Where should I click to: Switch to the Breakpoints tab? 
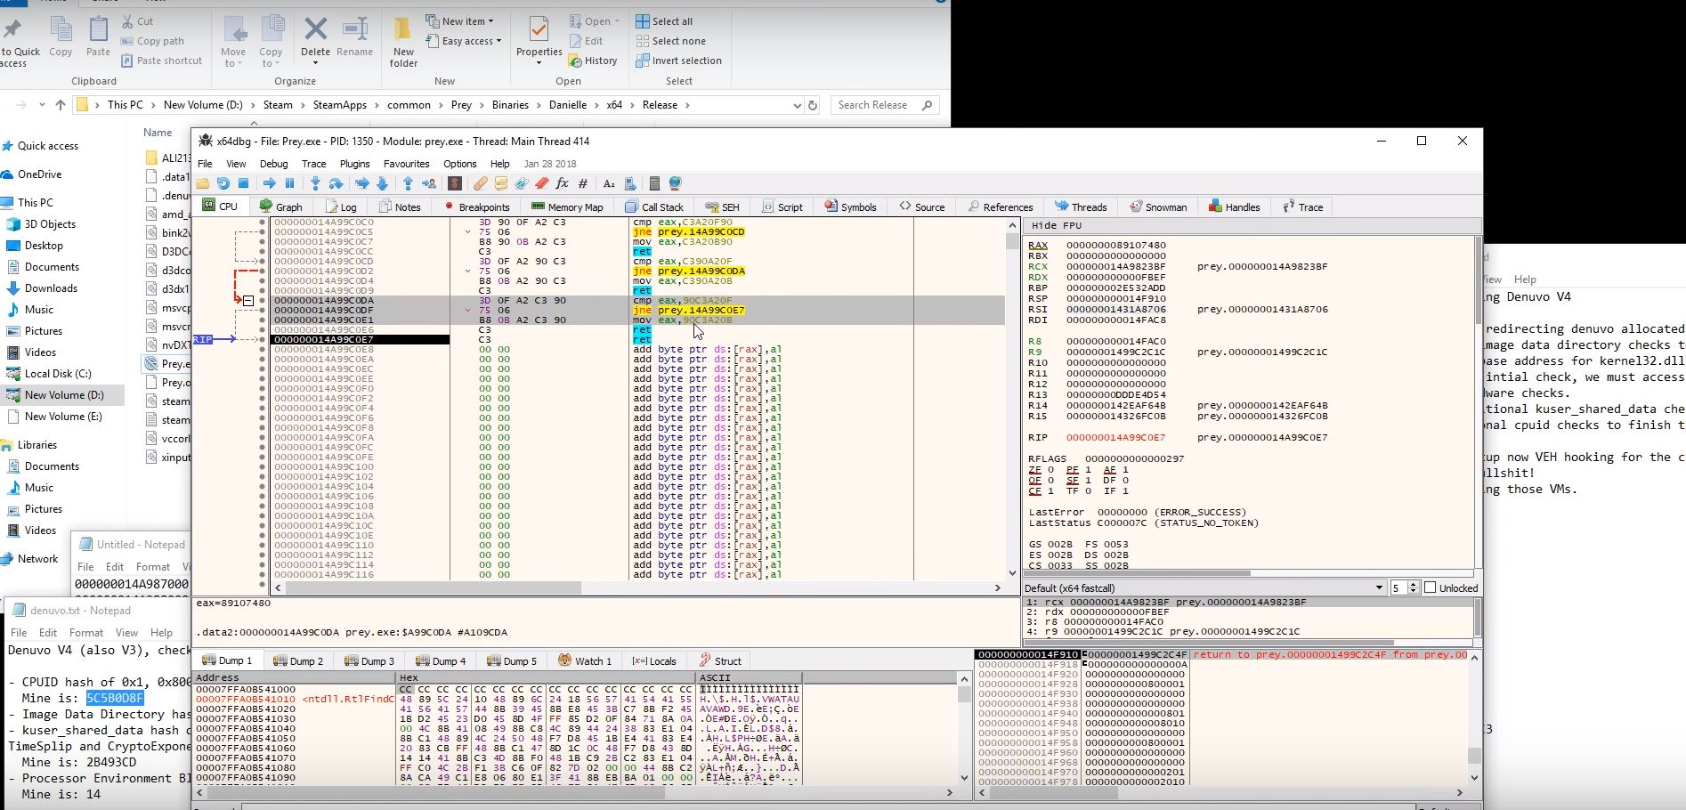tap(476, 207)
